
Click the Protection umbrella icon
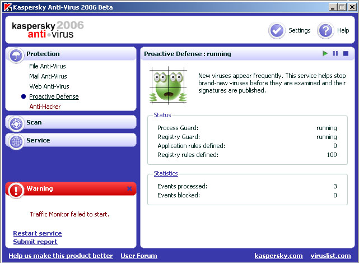[16, 56]
